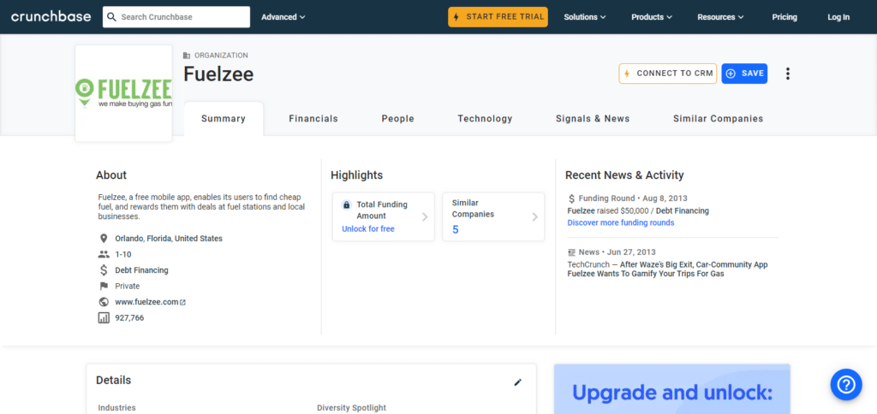The width and height of the screenshot is (877, 414).
Task: Click the Crunchbase logo
Action: point(51,17)
